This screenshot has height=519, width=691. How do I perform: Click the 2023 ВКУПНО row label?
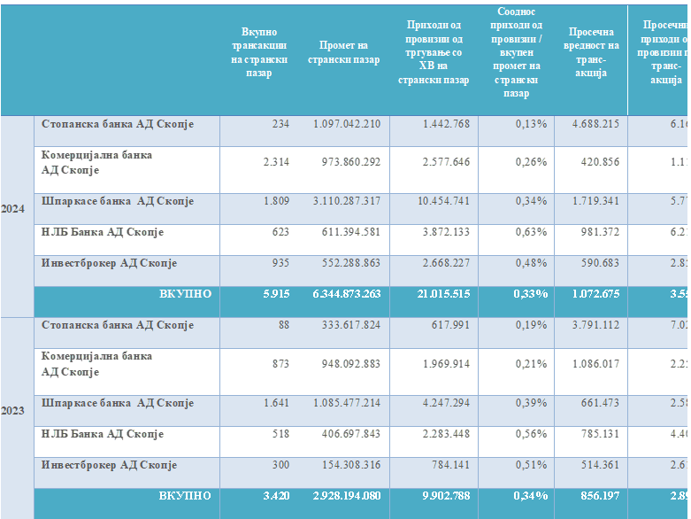click(x=185, y=496)
